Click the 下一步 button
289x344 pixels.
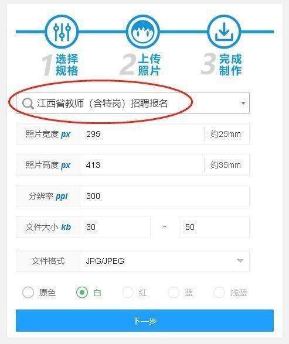pyautogui.click(x=145, y=321)
